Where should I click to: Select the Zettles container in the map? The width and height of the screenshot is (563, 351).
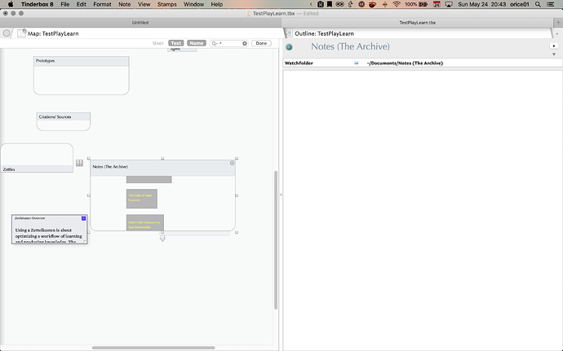click(37, 158)
